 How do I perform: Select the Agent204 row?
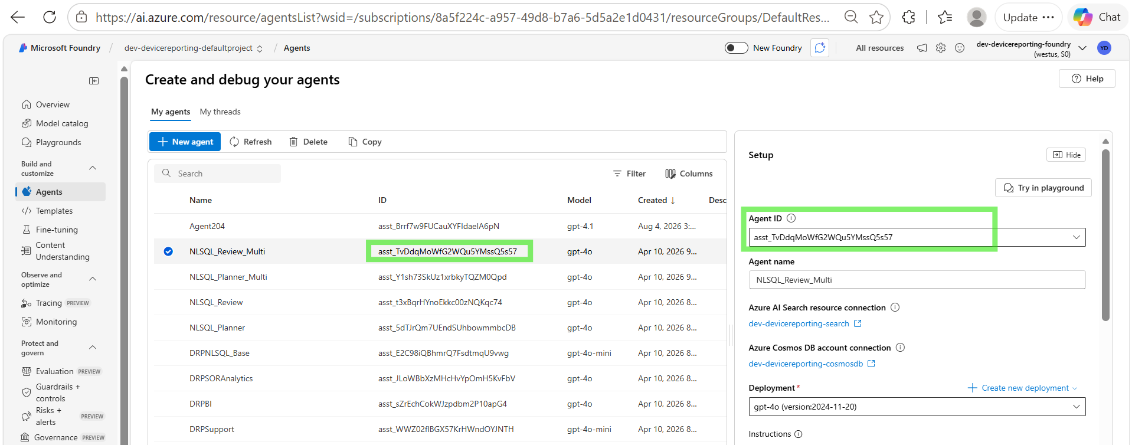point(440,226)
